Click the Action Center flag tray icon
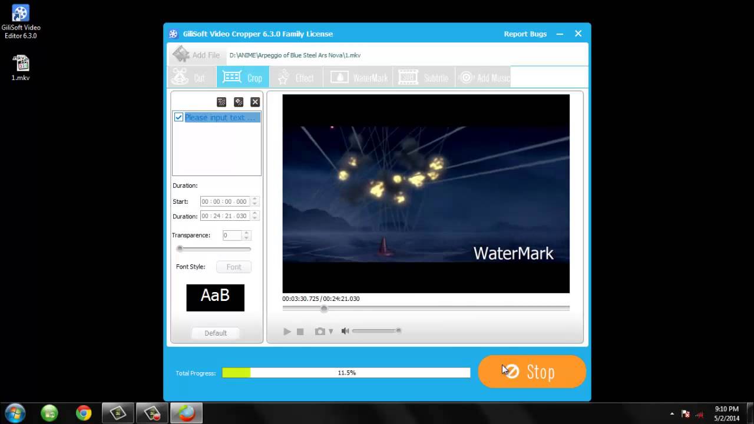Screen dimensions: 754x424 click(686, 413)
